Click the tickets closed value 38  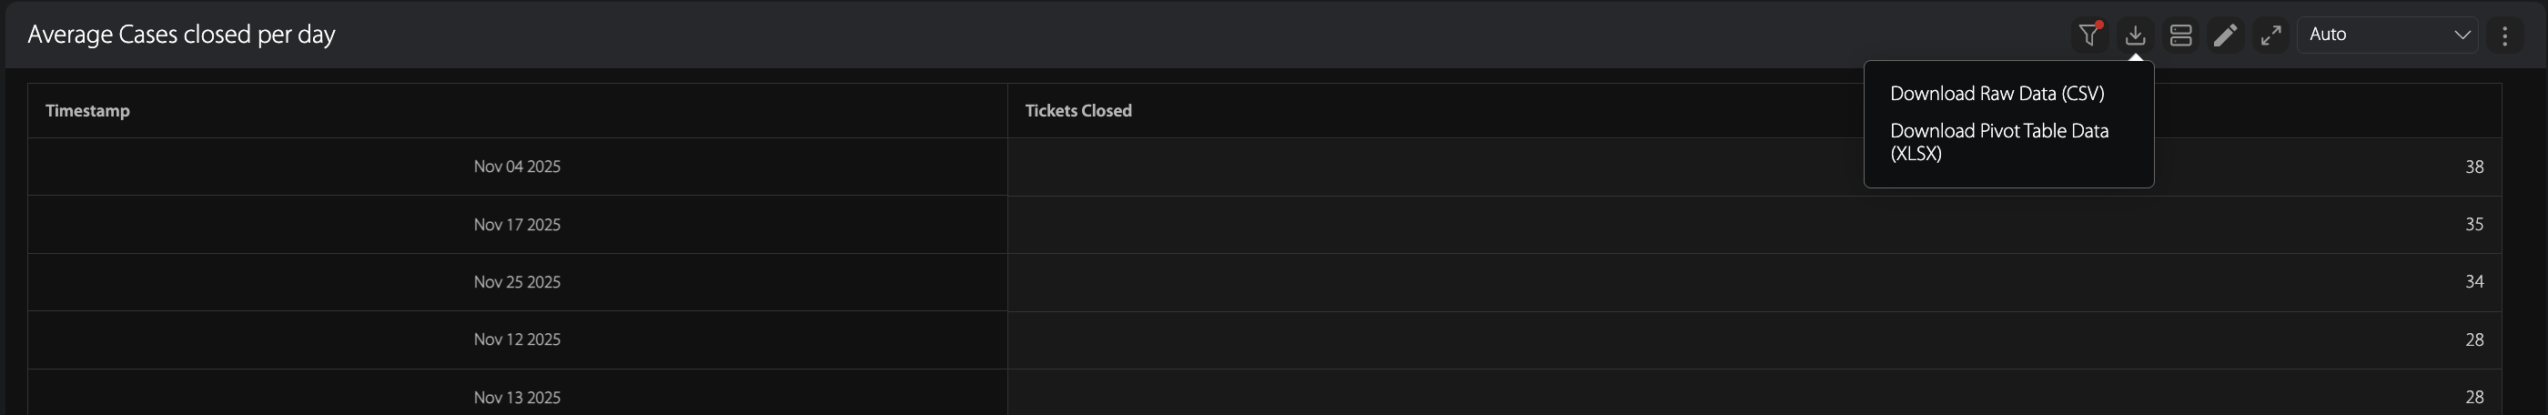(x=2473, y=167)
